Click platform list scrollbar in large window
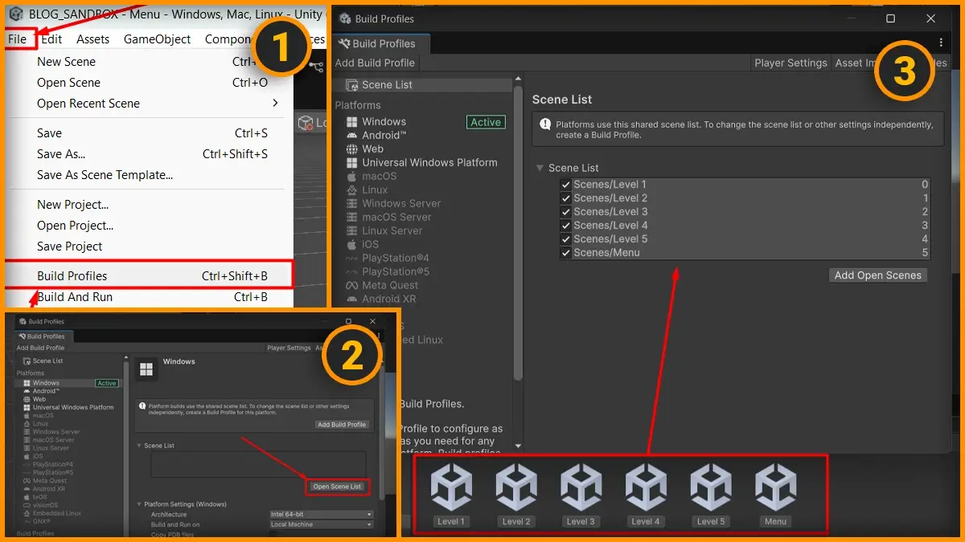The height and width of the screenshot is (542, 965). tap(518, 233)
